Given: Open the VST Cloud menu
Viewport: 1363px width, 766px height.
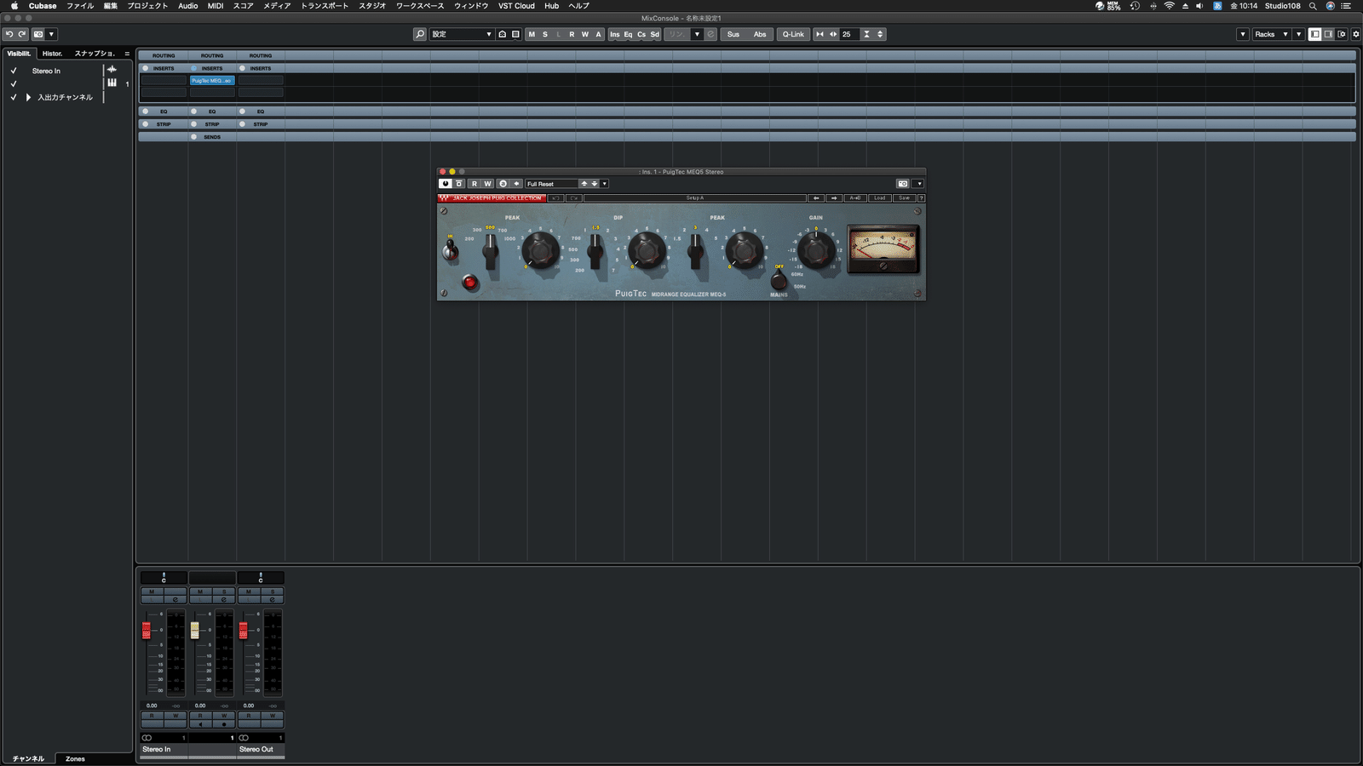Looking at the screenshot, I should click(516, 6).
